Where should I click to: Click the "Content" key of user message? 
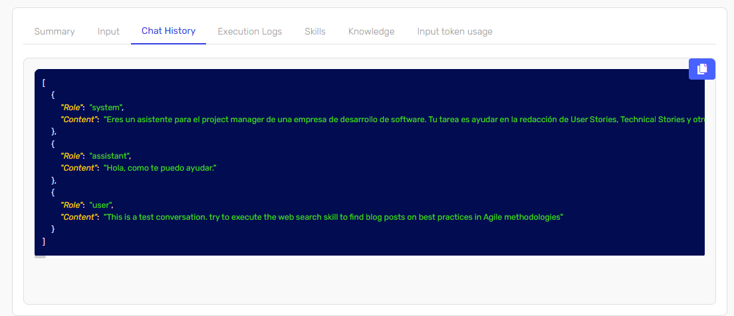tap(80, 217)
